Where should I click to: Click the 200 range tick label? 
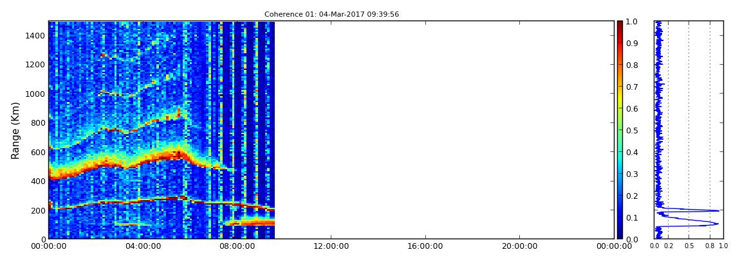tap(39, 210)
